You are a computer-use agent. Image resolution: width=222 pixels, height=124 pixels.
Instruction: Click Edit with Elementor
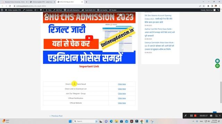point(72,10)
